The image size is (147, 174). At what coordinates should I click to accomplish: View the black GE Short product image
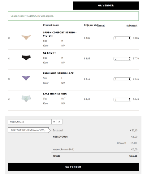26,58
